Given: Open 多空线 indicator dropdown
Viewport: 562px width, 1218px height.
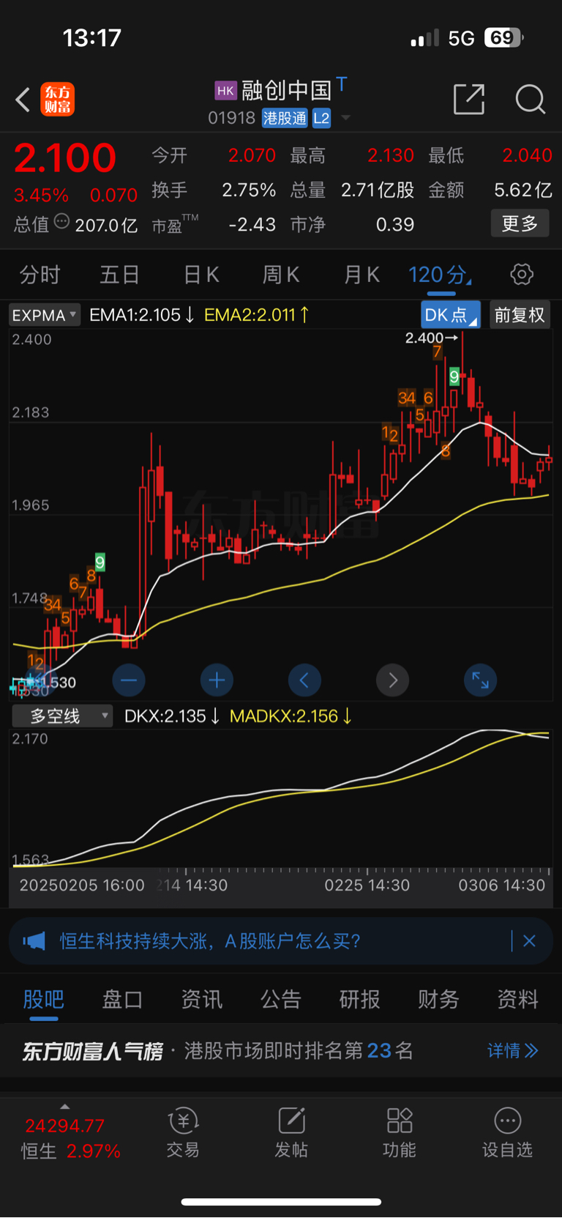Looking at the screenshot, I should coord(62,716).
